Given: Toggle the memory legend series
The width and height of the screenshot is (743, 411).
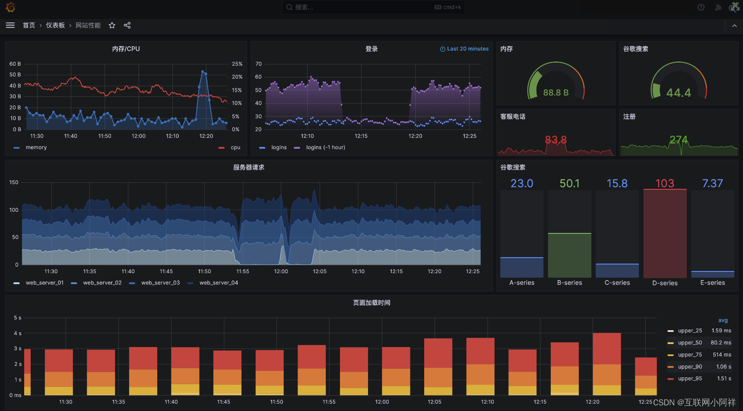Looking at the screenshot, I should [36, 147].
